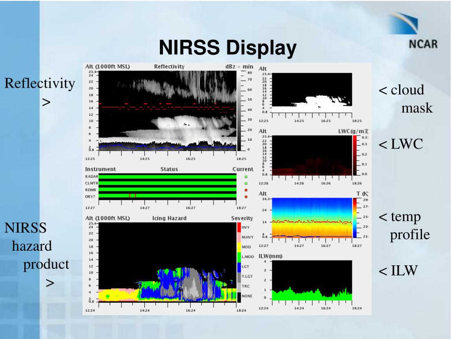The width and height of the screenshot is (452, 339).
Task: Click the "18:24" time tick under ILW plot
Action: 357,308
